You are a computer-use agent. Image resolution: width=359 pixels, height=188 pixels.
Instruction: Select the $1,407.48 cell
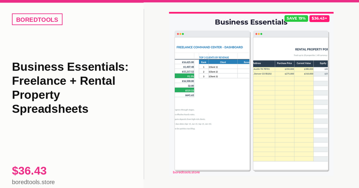point(185,67)
